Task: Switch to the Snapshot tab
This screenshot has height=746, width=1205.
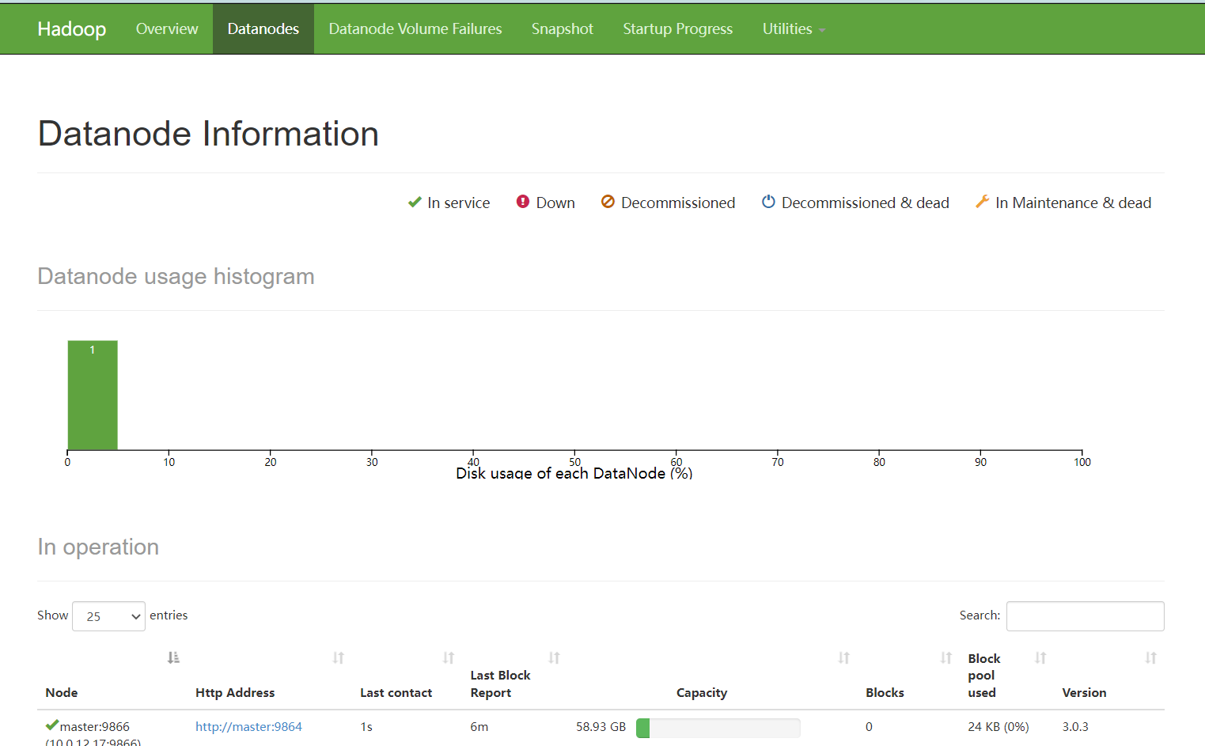Action: click(x=563, y=28)
